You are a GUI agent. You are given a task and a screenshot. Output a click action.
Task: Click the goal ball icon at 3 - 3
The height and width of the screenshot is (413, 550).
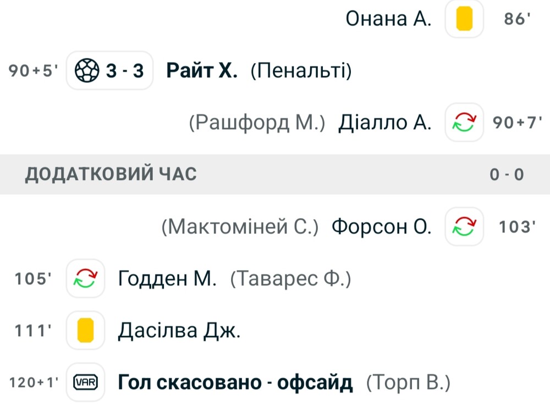click(87, 70)
